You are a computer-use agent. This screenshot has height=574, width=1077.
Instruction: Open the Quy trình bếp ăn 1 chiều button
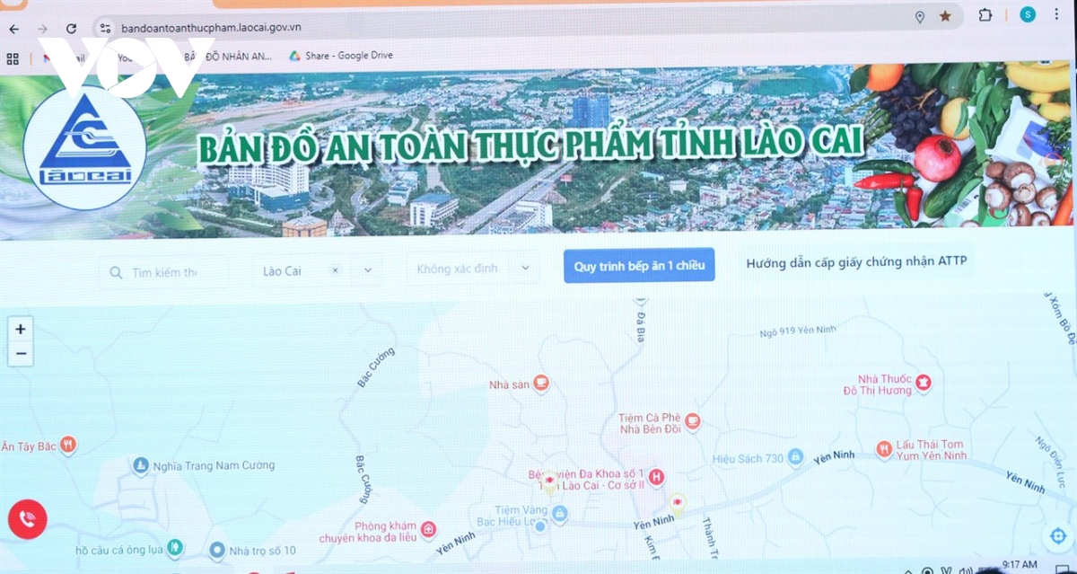pyautogui.click(x=638, y=265)
